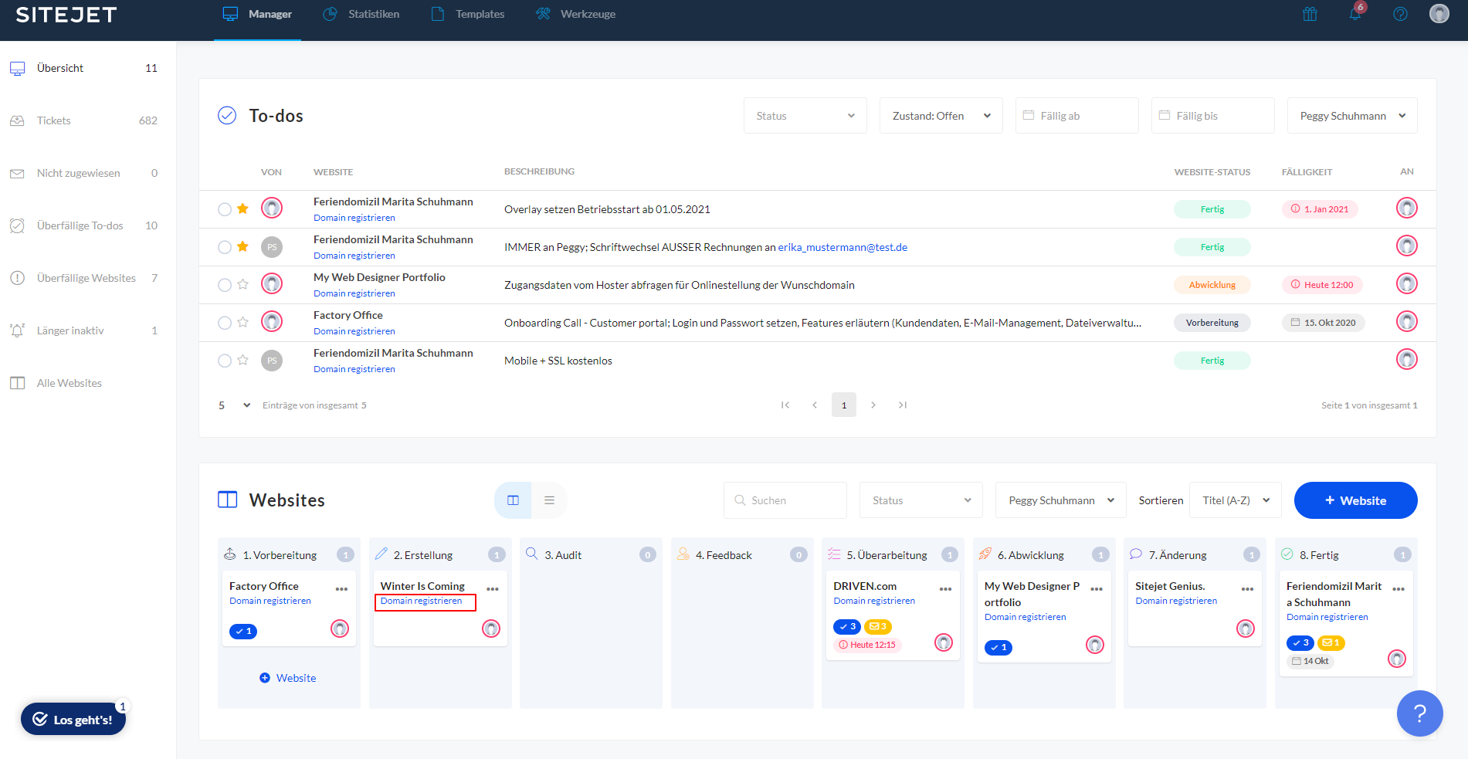Expand the Zustand: Offen dropdown
This screenshot has width=1468, height=759.
pos(941,116)
